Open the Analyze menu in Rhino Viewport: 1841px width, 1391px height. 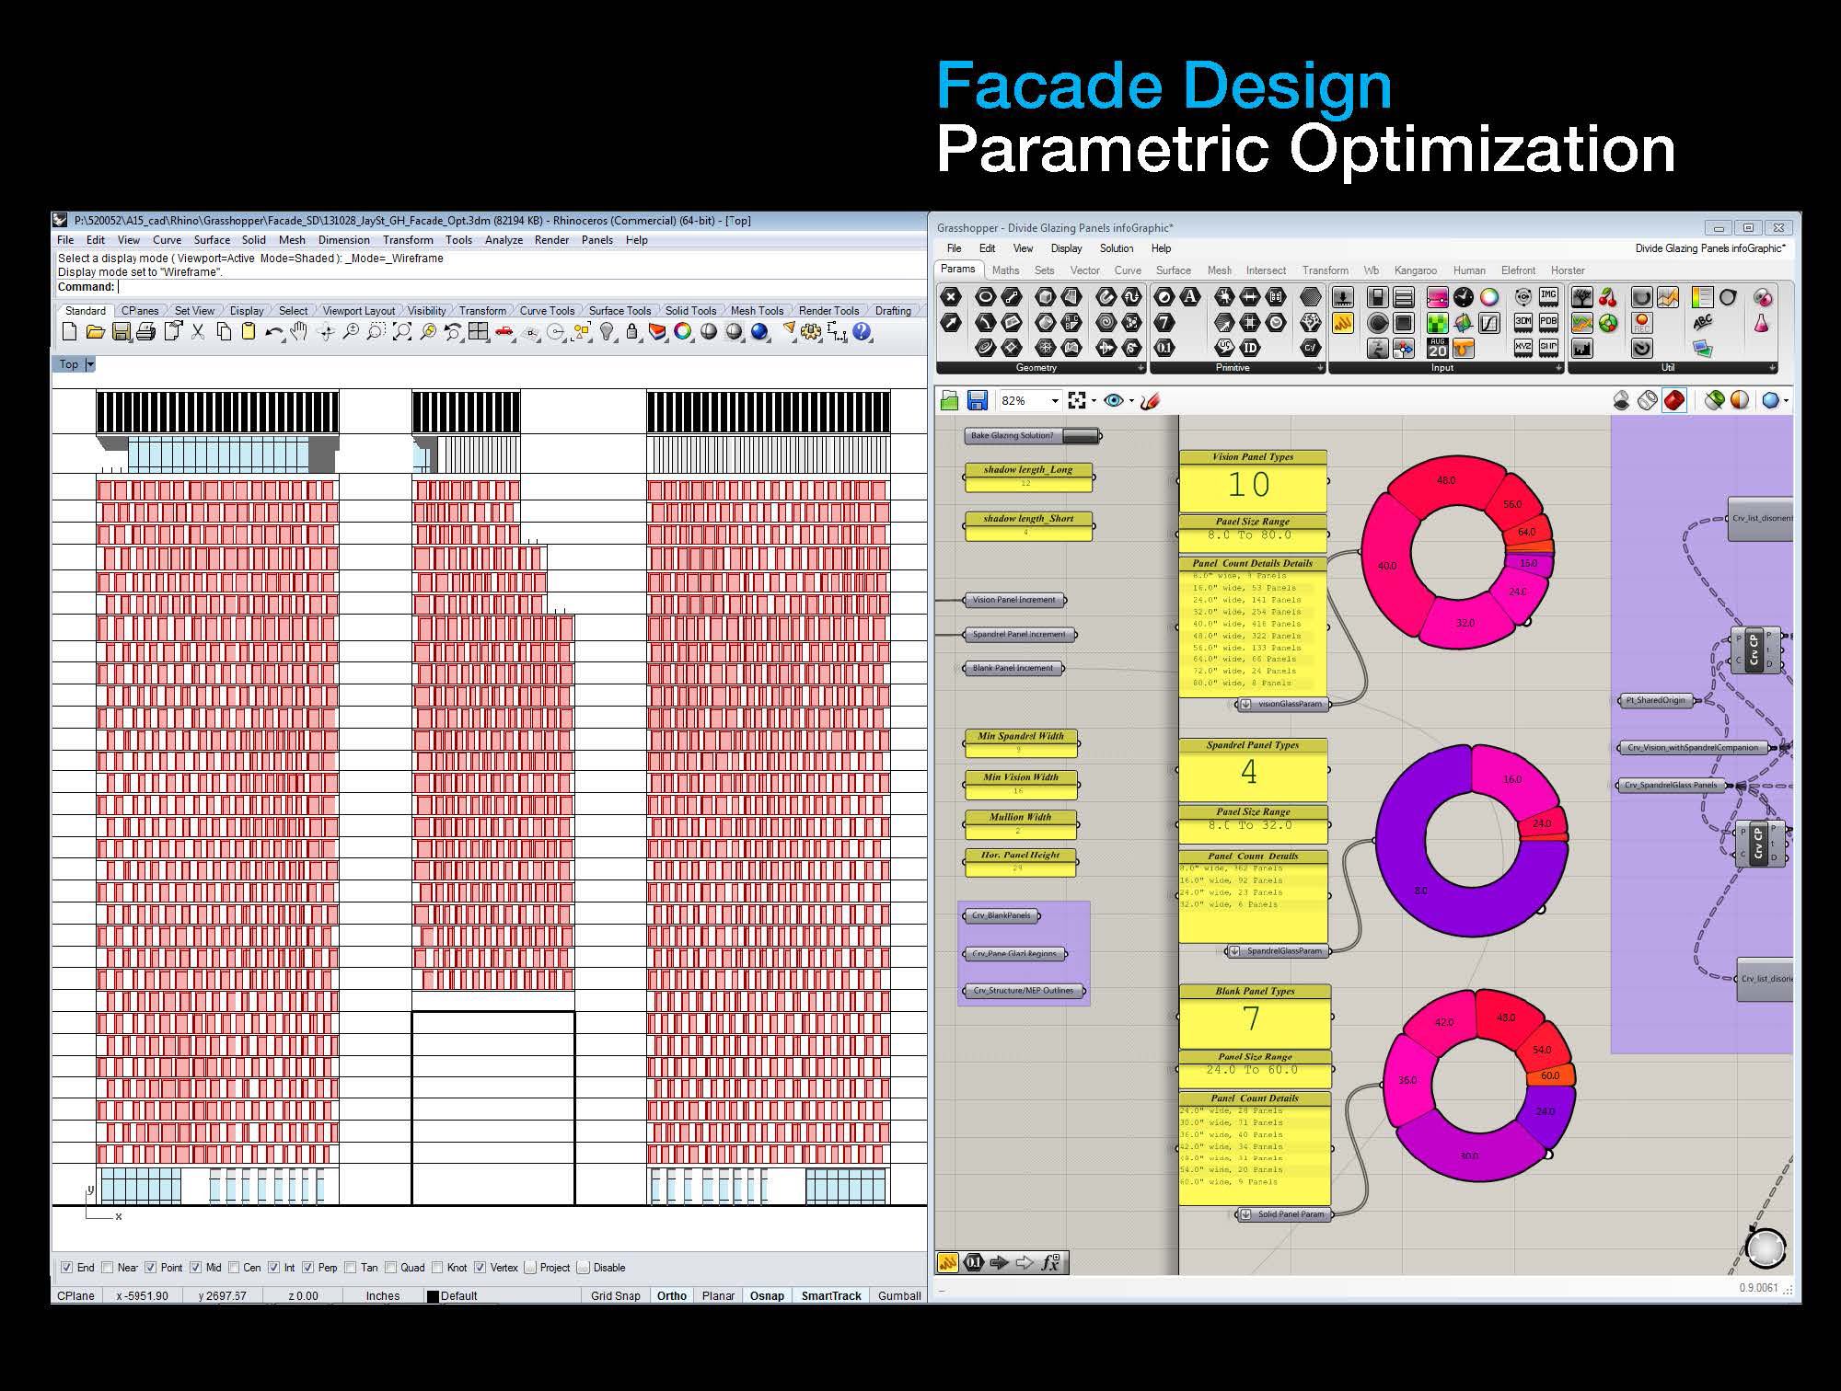click(x=504, y=240)
